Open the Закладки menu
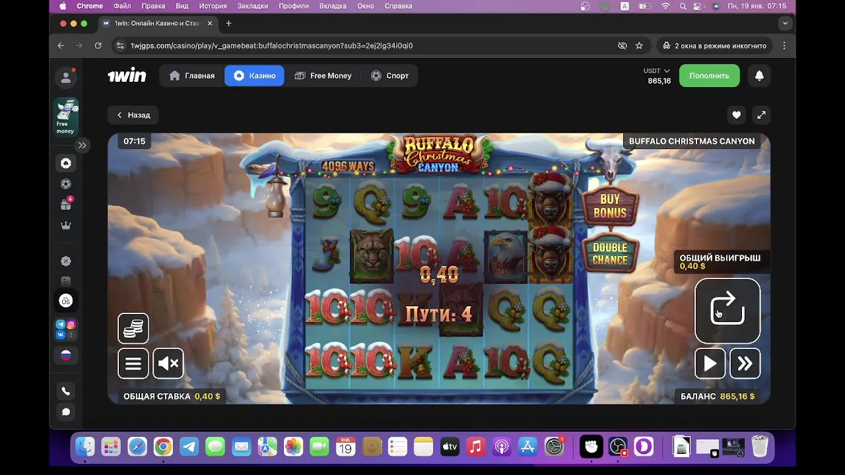 click(252, 6)
